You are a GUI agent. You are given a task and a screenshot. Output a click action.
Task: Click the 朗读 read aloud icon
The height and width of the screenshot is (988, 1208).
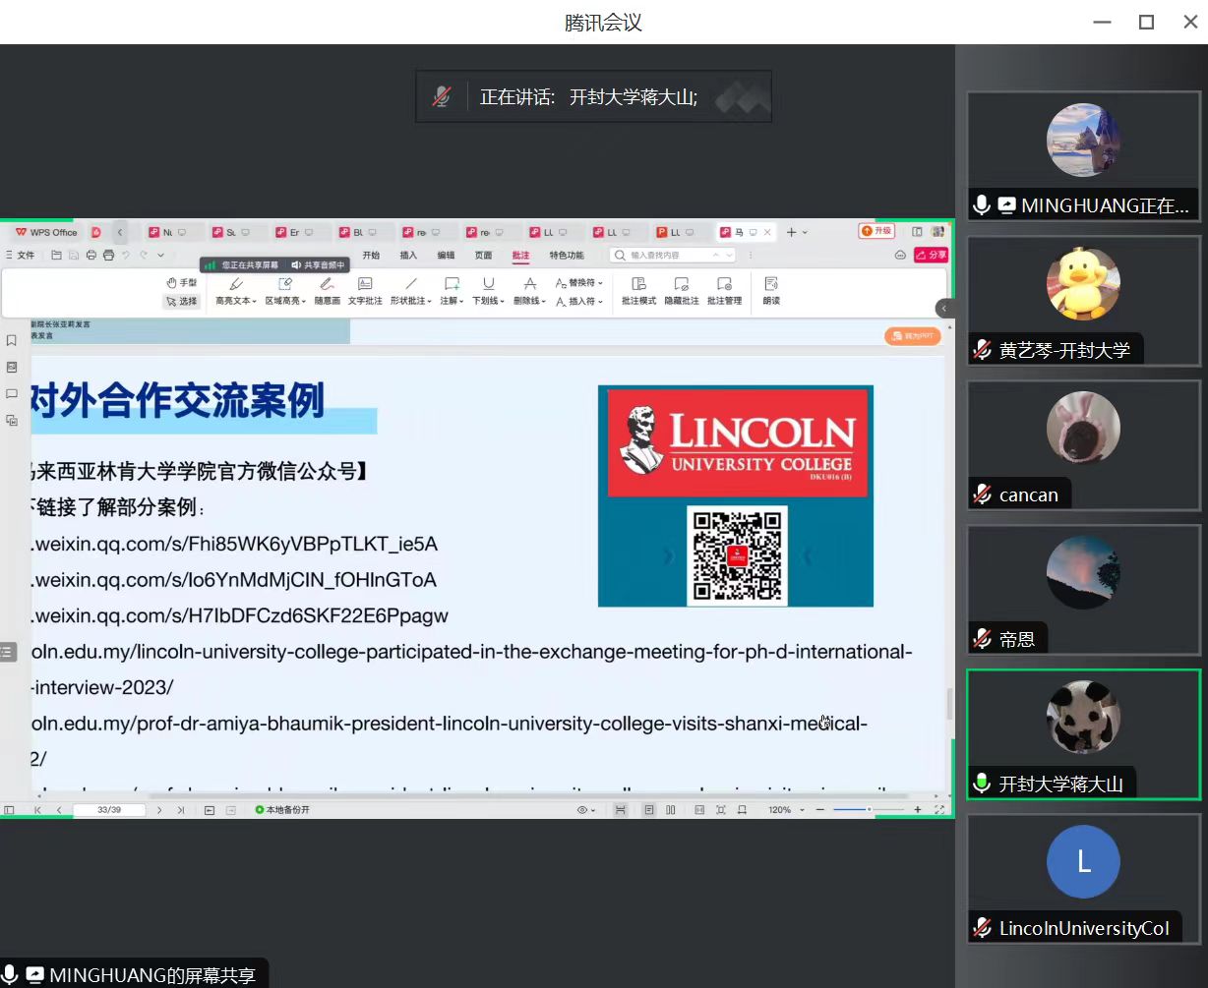coord(771,291)
